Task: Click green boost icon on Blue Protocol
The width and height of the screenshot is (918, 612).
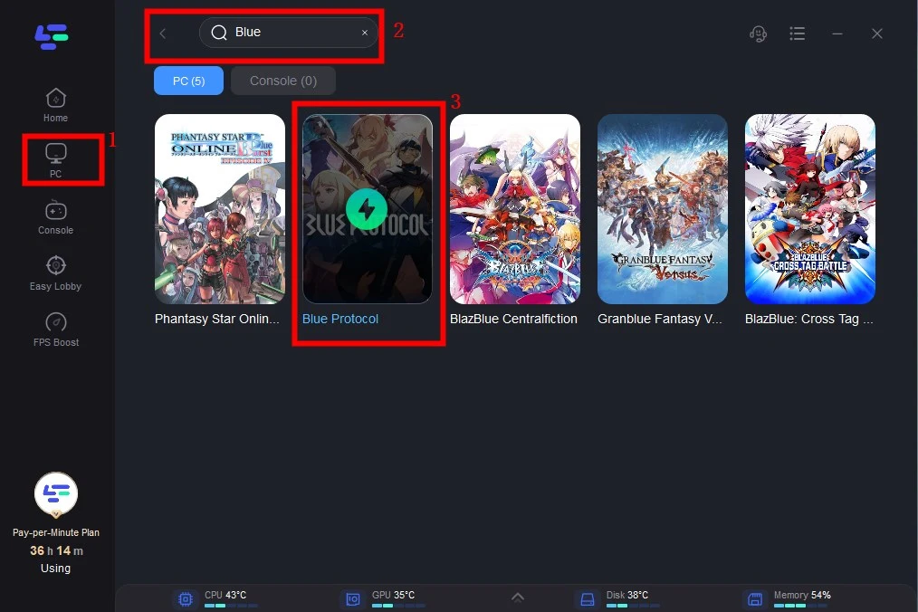Action: tap(367, 209)
